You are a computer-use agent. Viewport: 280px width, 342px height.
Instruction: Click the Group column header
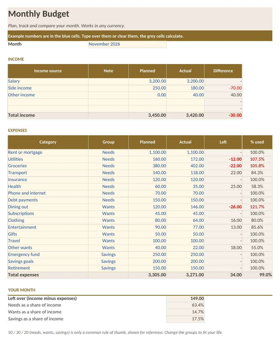coord(108,142)
